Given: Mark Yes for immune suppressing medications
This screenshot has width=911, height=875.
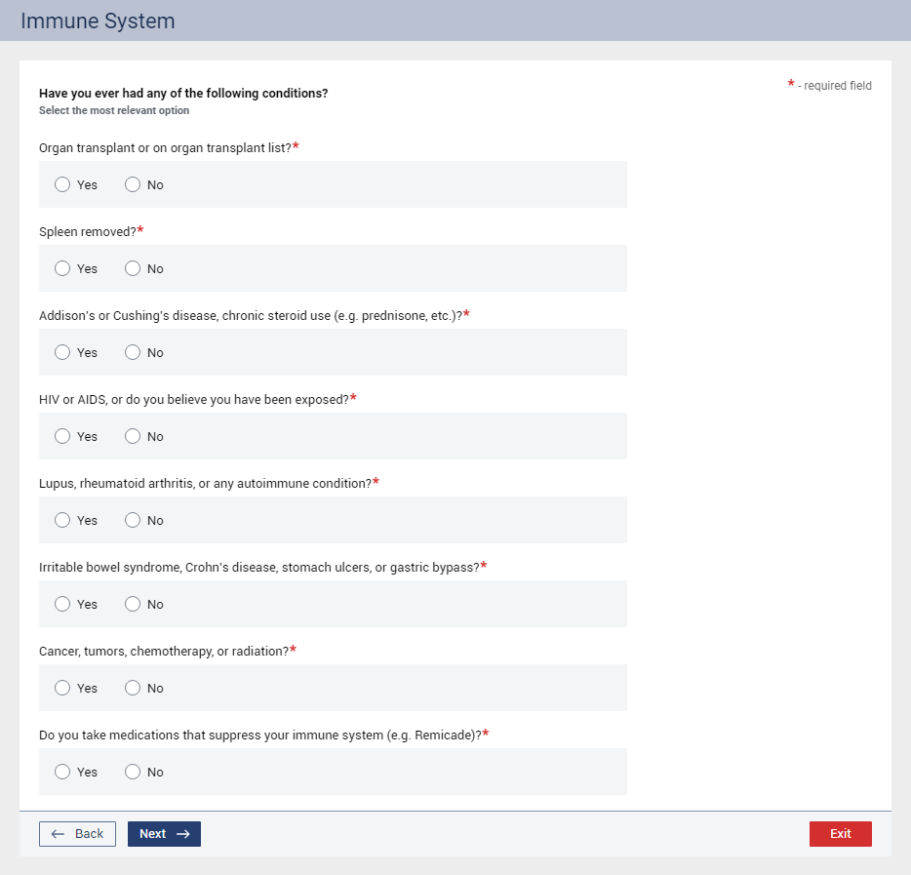Looking at the screenshot, I should pos(62,772).
